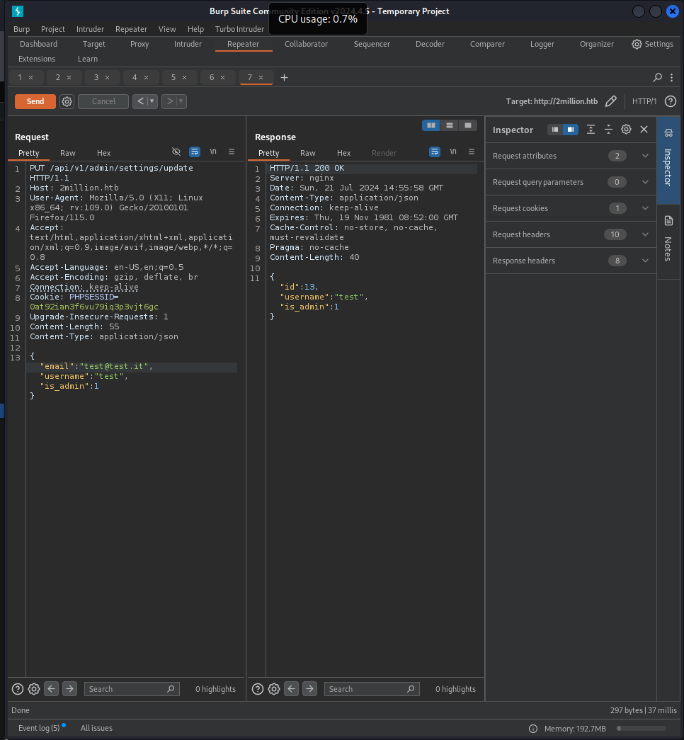Viewport: 684px width, 740px height.
Task: Open Response search help icon
Action: (257, 689)
